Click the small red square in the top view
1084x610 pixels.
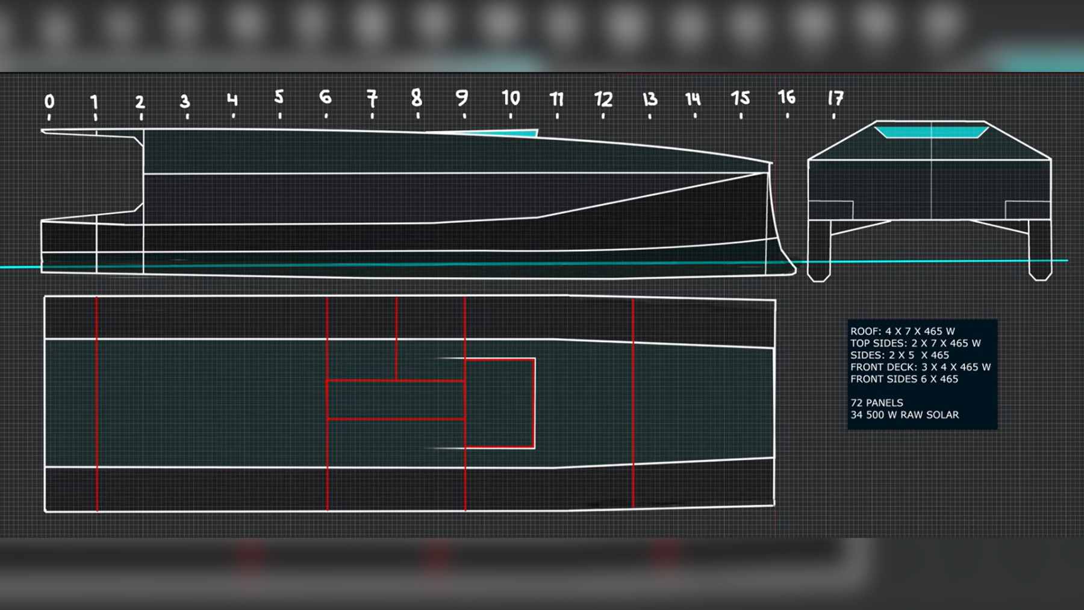(500, 403)
